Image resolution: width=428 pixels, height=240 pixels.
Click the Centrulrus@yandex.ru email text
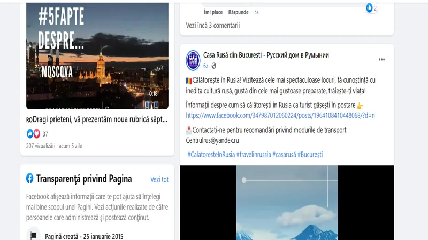click(212, 140)
